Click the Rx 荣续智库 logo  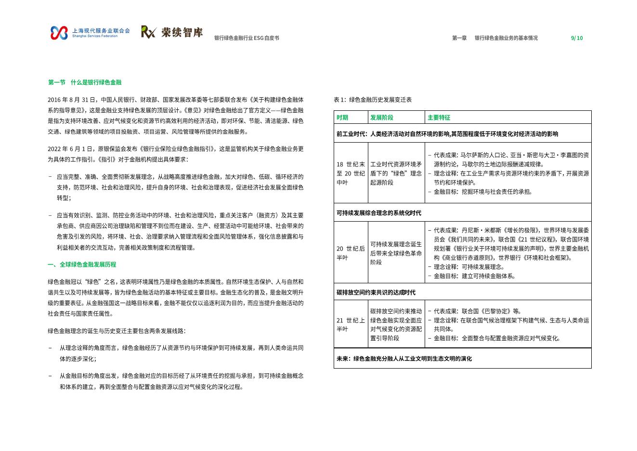point(172,32)
